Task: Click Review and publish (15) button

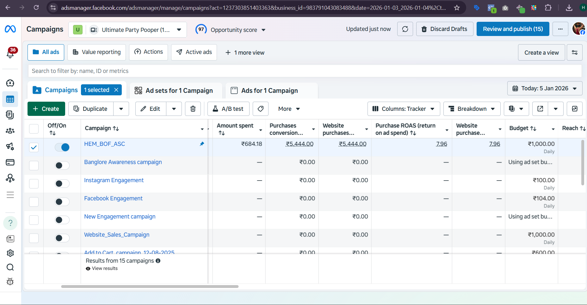Action: pyautogui.click(x=513, y=29)
